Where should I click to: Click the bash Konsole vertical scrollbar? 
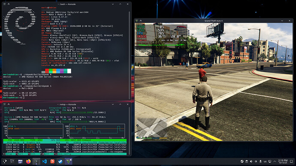point(129,55)
